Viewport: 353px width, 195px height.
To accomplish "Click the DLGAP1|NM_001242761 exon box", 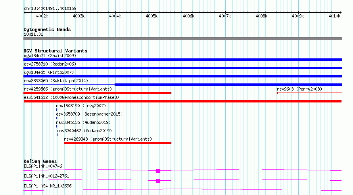I will [158, 181].
